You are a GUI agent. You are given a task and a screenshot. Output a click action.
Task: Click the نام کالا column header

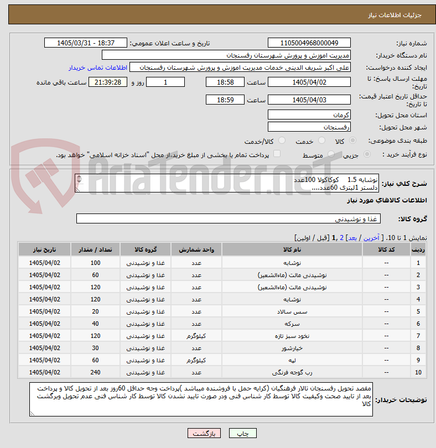(x=292, y=249)
